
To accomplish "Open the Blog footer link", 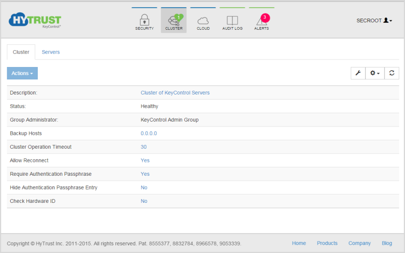I will point(387,243).
